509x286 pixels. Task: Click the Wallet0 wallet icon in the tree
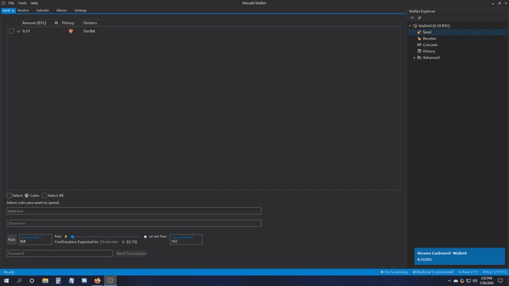coord(415,26)
